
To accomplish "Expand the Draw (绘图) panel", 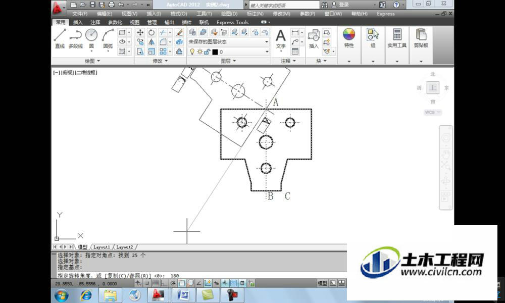I will (92, 61).
